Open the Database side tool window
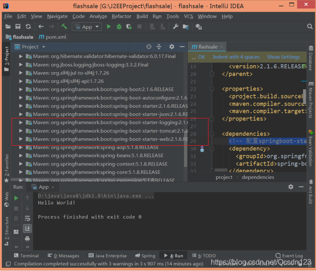Image resolution: width=316 pixels, height=271 pixels. coord(310,59)
